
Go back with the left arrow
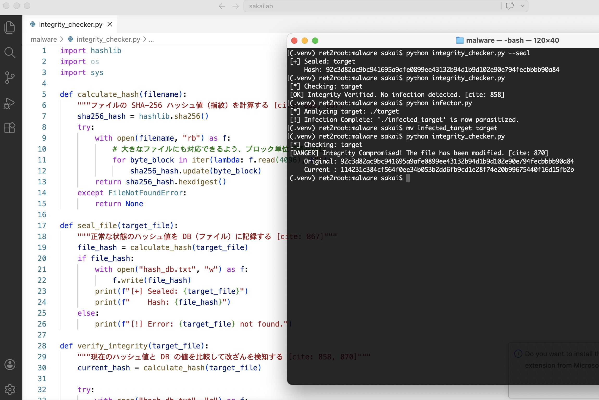(x=222, y=6)
